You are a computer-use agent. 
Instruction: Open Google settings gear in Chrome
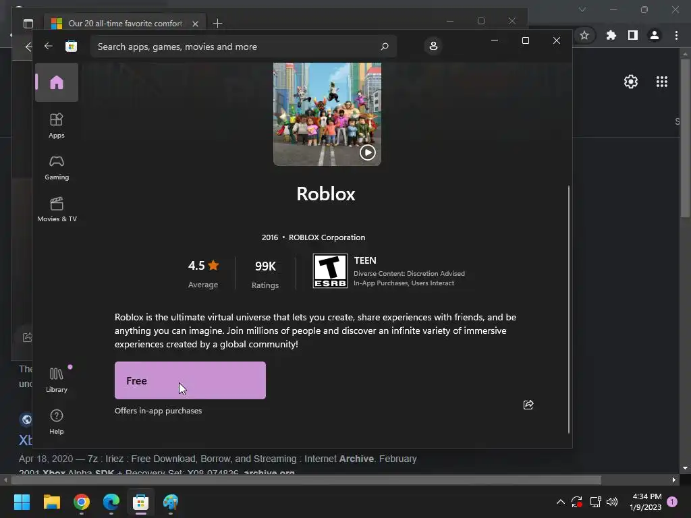click(631, 82)
